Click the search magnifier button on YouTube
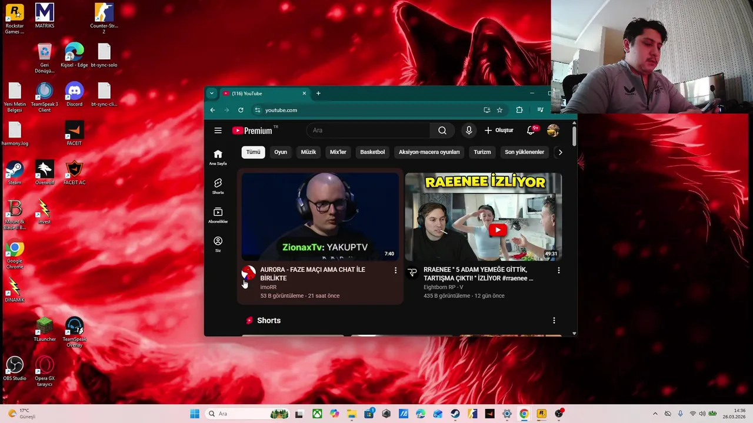Image resolution: width=753 pixels, height=423 pixels. coord(442,130)
